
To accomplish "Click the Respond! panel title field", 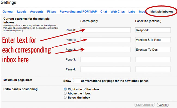I will [x=153, y=30].
